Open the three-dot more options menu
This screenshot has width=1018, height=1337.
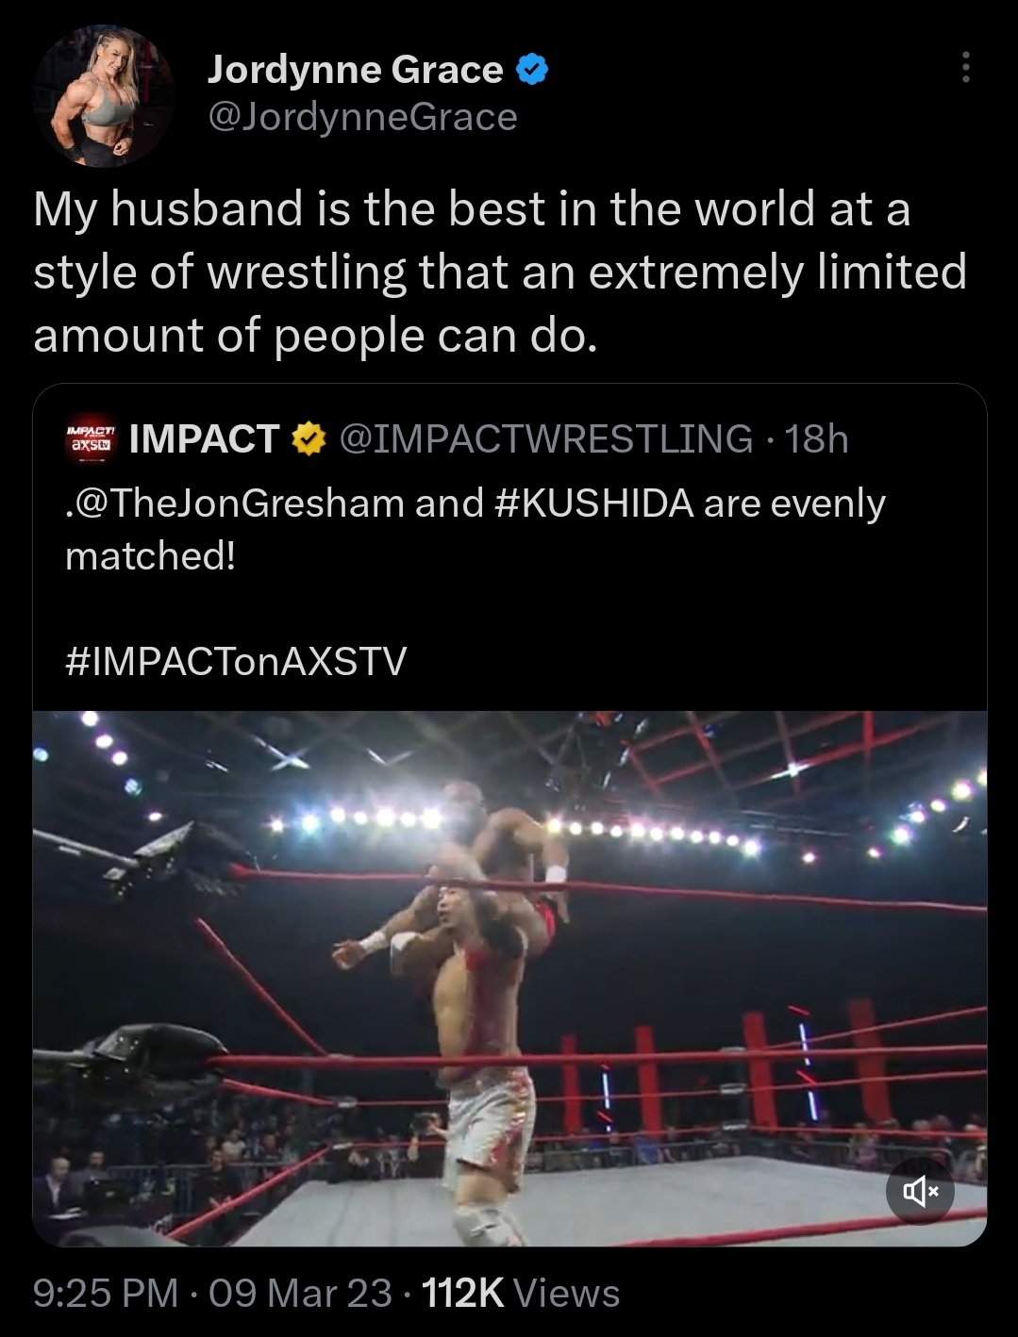(x=965, y=68)
